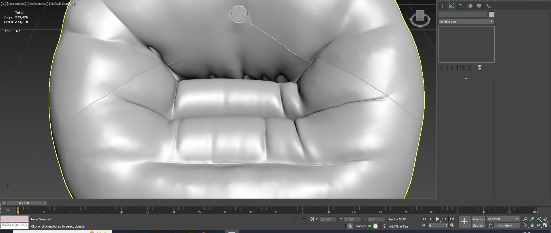Open the viewport [+] menu

3,4
